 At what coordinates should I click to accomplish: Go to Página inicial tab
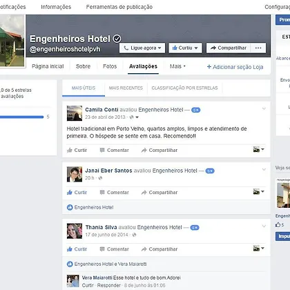click(x=48, y=66)
